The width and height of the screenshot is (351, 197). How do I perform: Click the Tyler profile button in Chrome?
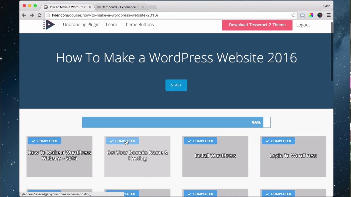(x=326, y=6)
